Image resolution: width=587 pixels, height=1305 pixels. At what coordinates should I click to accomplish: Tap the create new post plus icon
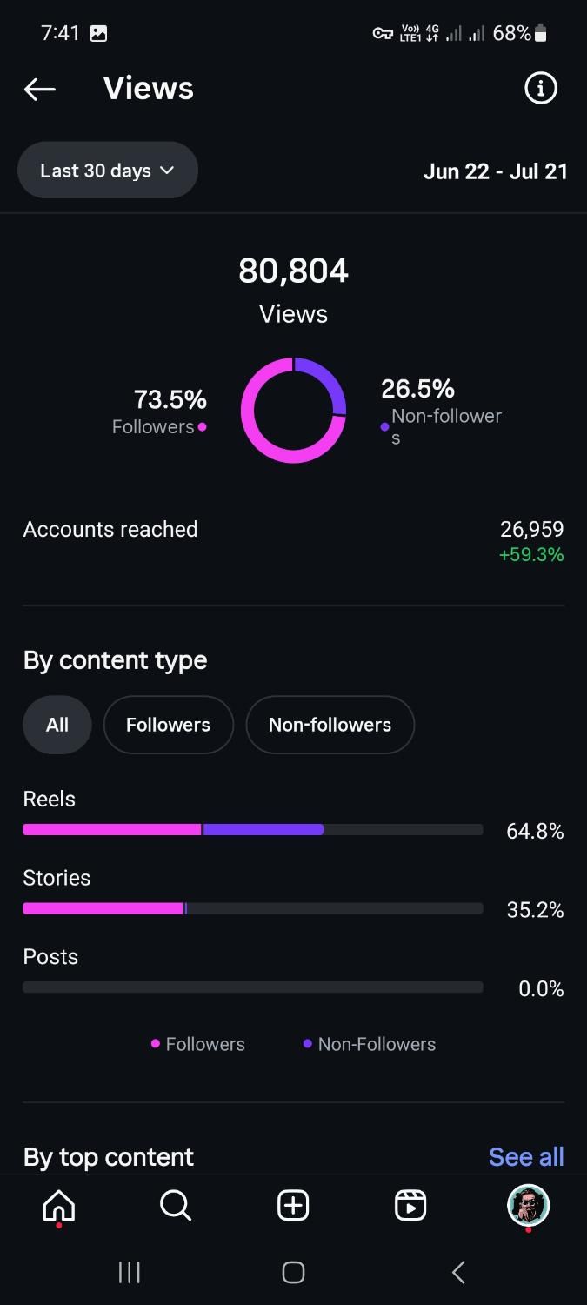pos(293,1206)
